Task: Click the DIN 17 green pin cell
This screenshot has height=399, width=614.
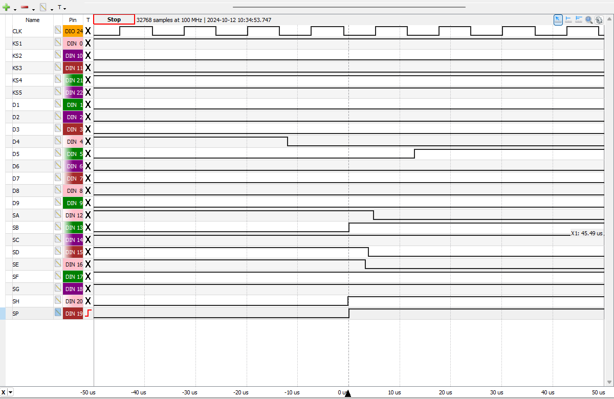Action: [73, 277]
